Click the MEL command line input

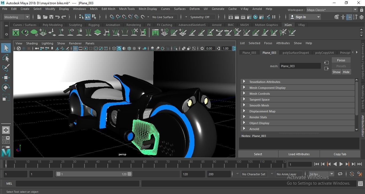78,184
